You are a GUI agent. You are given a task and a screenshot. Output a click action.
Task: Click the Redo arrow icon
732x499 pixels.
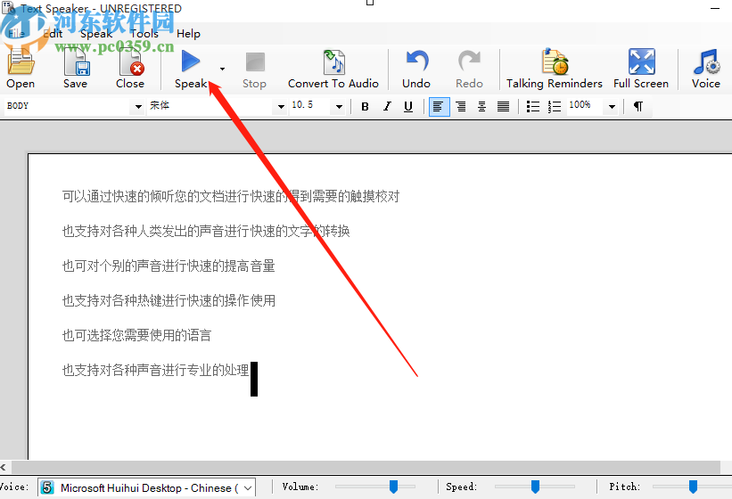pyautogui.click(x=469, y=61)
